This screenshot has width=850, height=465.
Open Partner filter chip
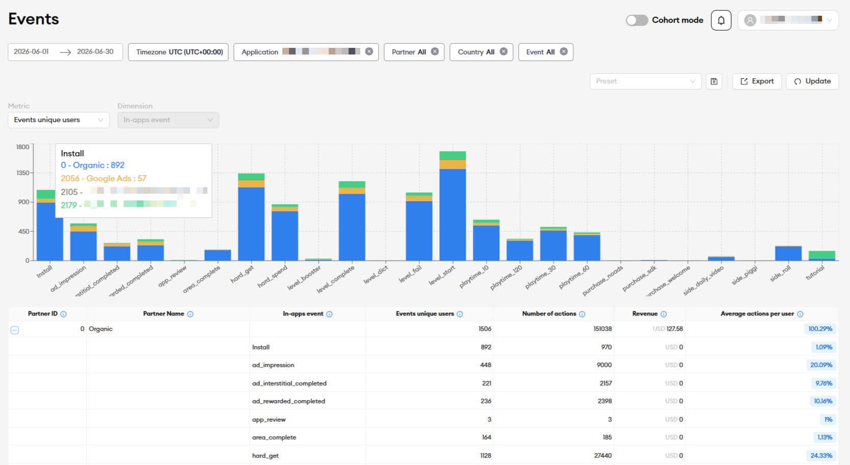tap(414, 52)
